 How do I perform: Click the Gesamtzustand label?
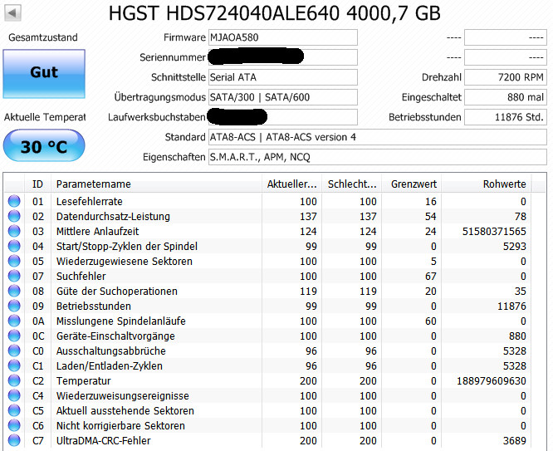[x=43, y=37]
